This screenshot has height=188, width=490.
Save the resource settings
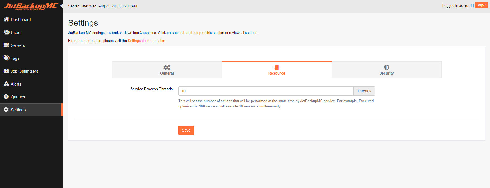(x=186, y=130)
